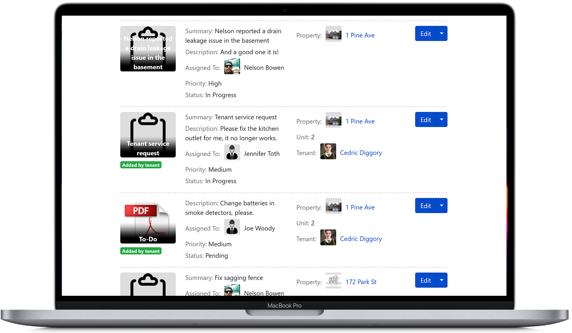Image resolution: width=572 pixels, height=333 pixels.
Task: Open the 1 Pine Ave property link
Action: (360, 35)
